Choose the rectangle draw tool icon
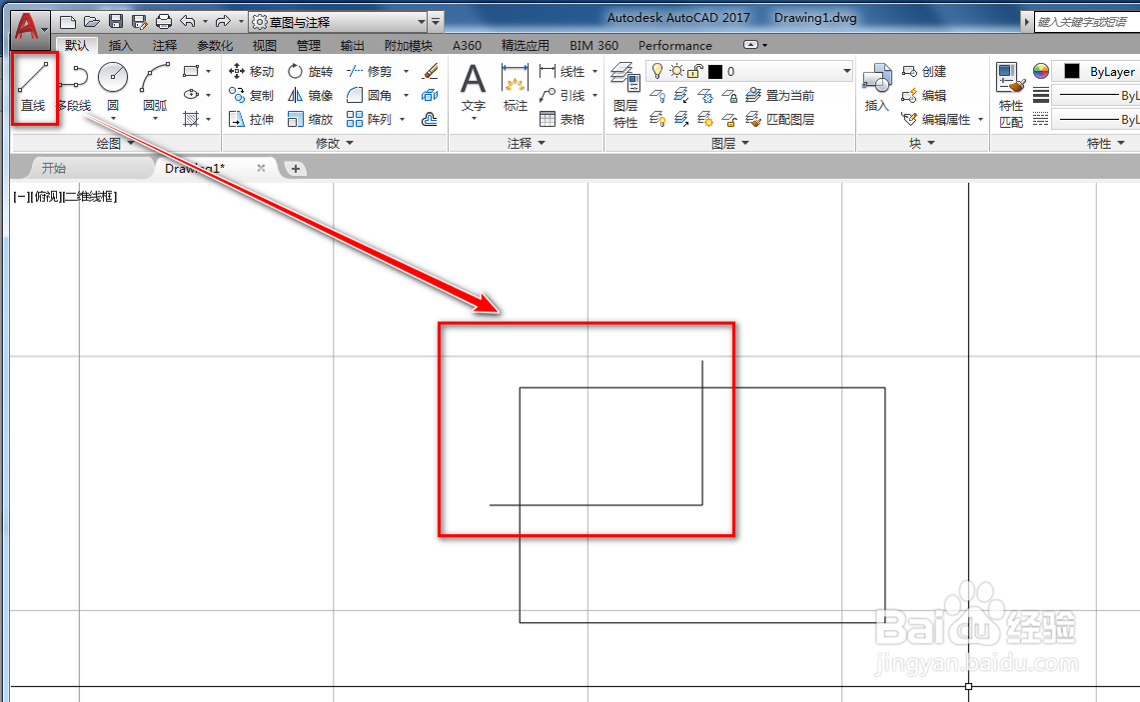This screenshot has width=1140, height=702. (191, 71)
